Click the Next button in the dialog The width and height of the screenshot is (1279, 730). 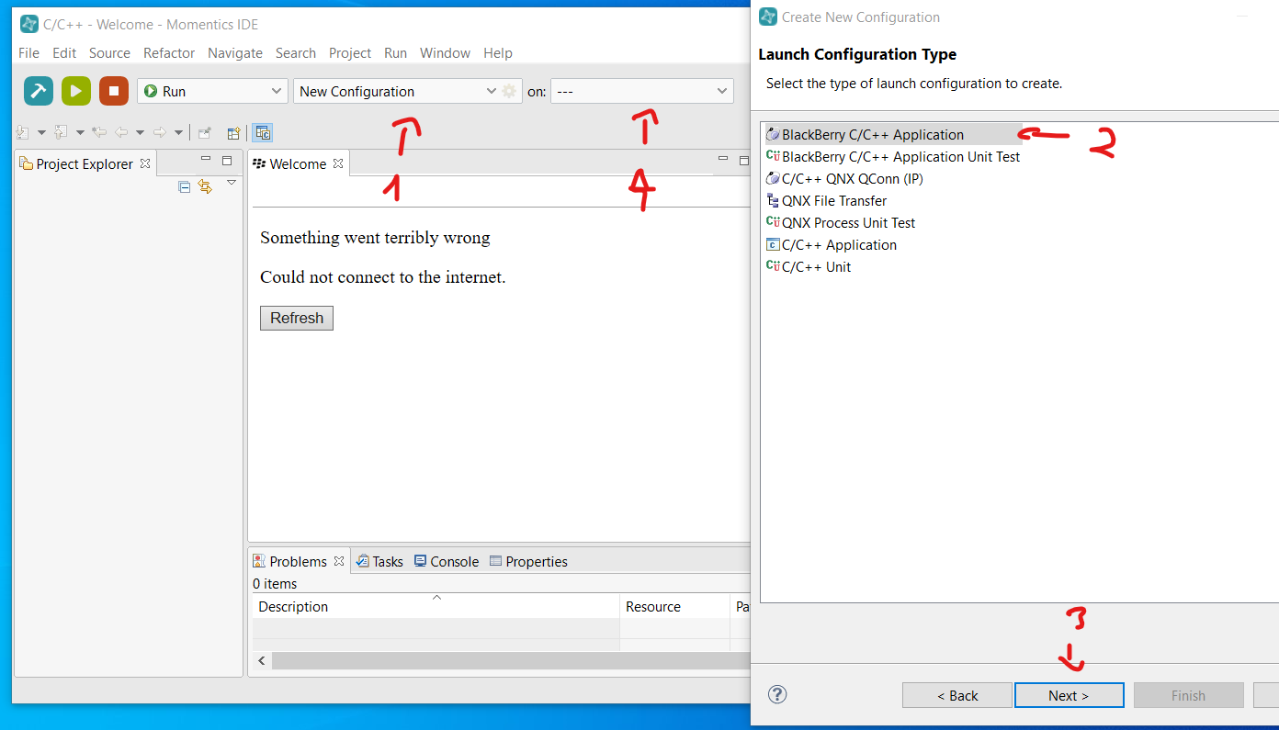(x=1069, y=695)
